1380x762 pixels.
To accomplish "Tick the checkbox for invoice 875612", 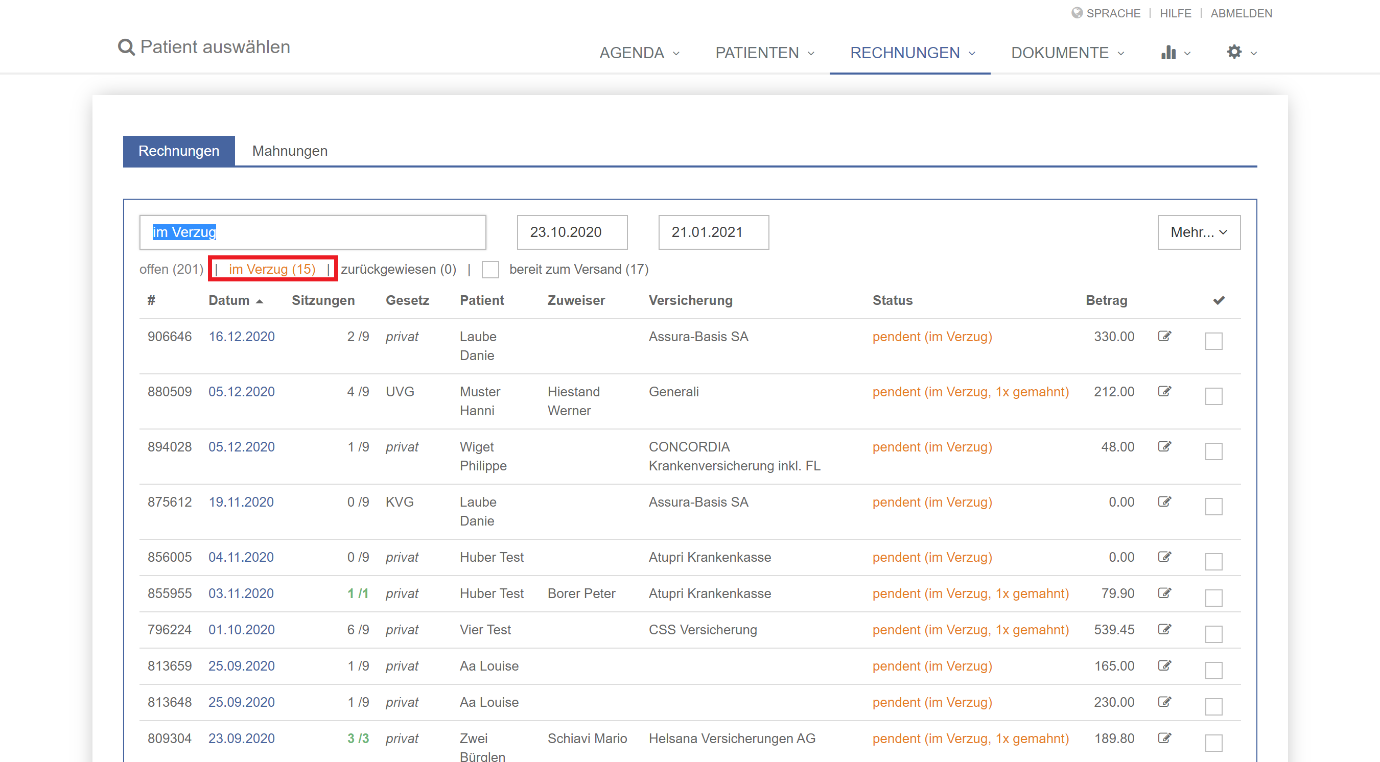I will [x=1213, y=507].
